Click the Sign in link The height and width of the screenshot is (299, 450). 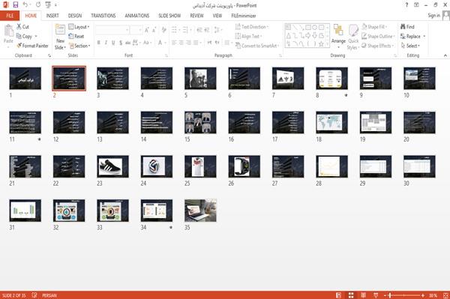click(x=433, y=16)
